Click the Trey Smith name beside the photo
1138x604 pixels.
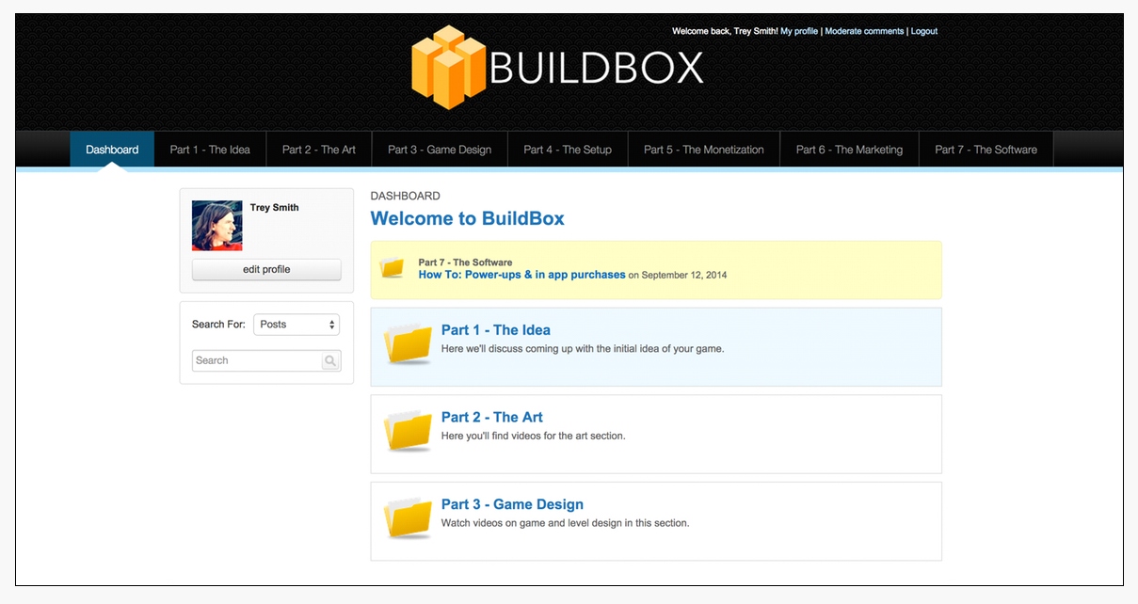275,208
